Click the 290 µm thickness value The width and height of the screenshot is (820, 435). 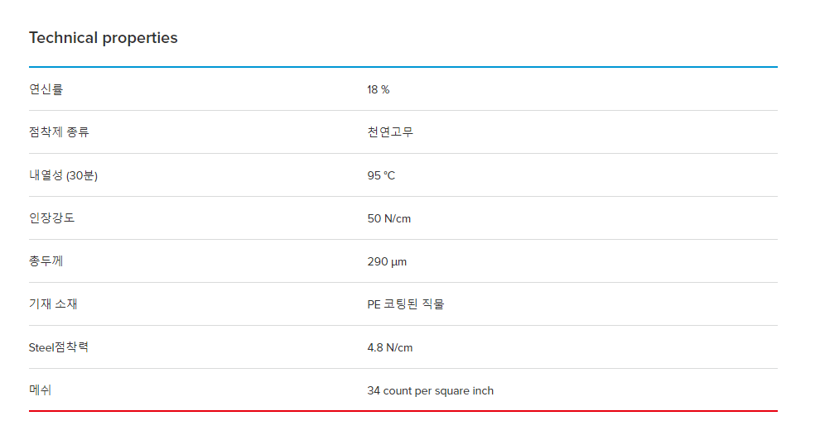point(387,261)
